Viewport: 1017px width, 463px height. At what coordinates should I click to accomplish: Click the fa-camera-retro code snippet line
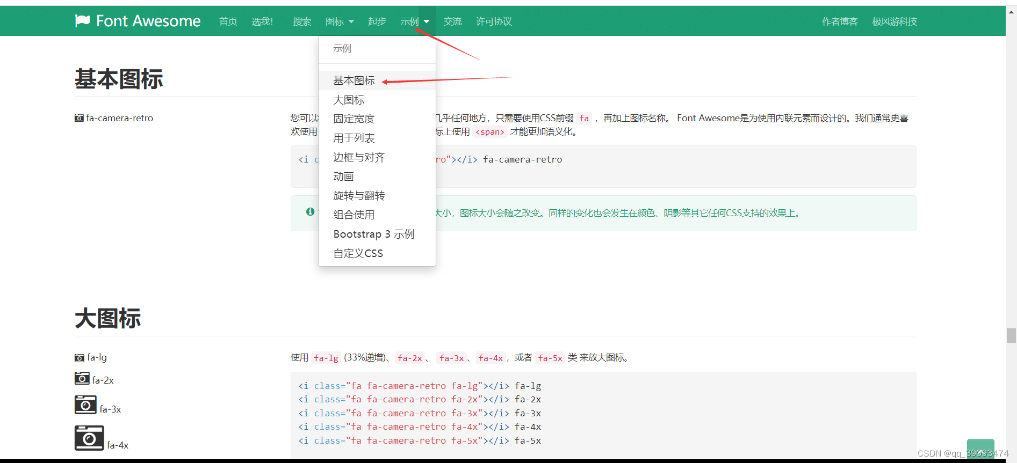tap(430, 159)
